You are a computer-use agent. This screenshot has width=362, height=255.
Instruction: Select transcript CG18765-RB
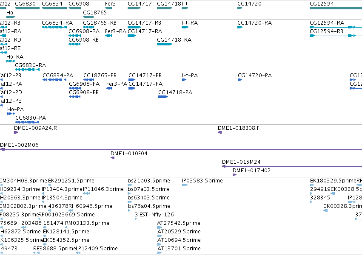pyautogui.click(x=88, y=27)
